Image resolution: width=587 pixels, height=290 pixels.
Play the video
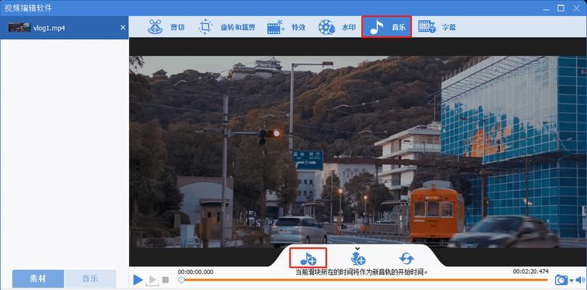[x=138, y=280]
